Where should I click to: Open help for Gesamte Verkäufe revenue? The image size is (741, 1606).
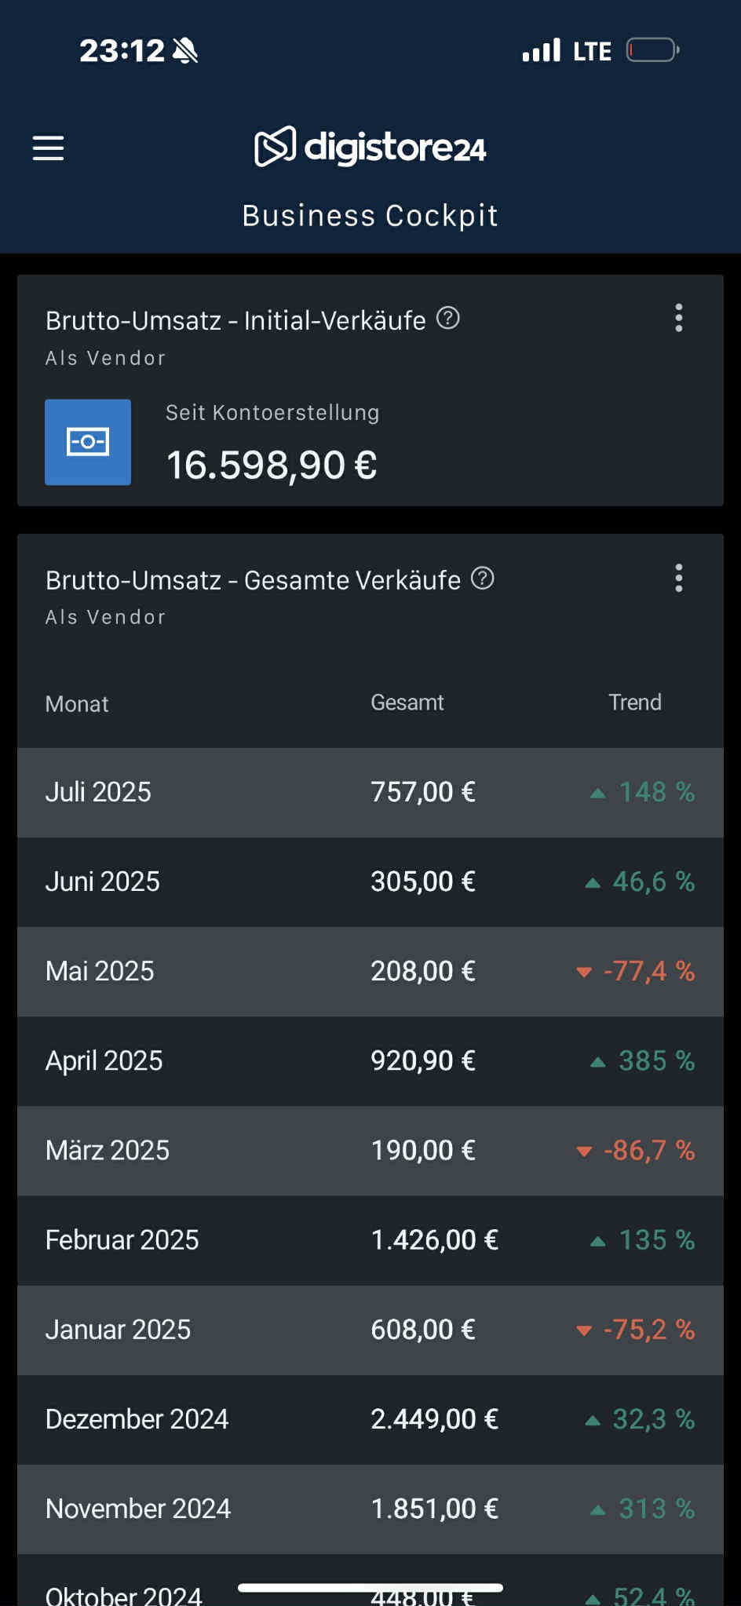(483, 579)
